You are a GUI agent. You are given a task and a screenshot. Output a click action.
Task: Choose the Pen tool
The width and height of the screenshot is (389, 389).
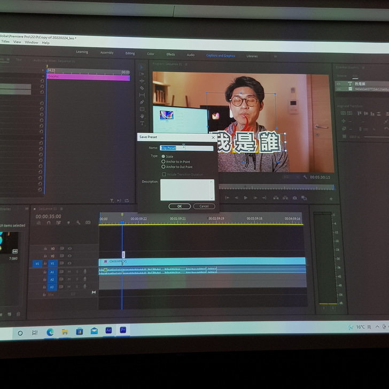[x=142, y=102]
